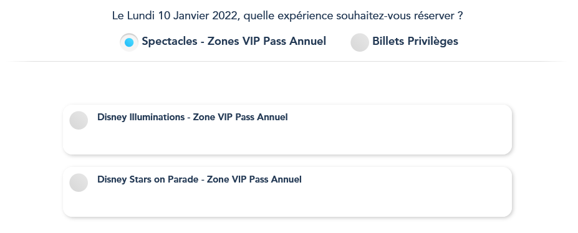Click the words 'Zone VIP Pass Annuel' in Illuminations card
The height and width of the screenshot is (233, 578).
click(240, 117)
